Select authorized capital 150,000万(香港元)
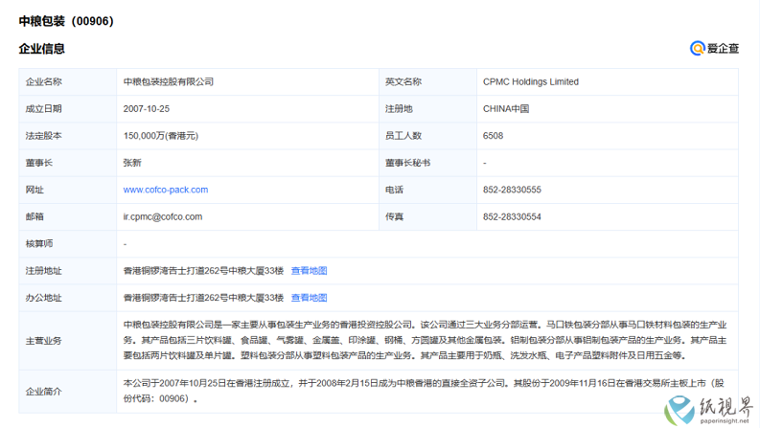 click(x=161, y=136)
